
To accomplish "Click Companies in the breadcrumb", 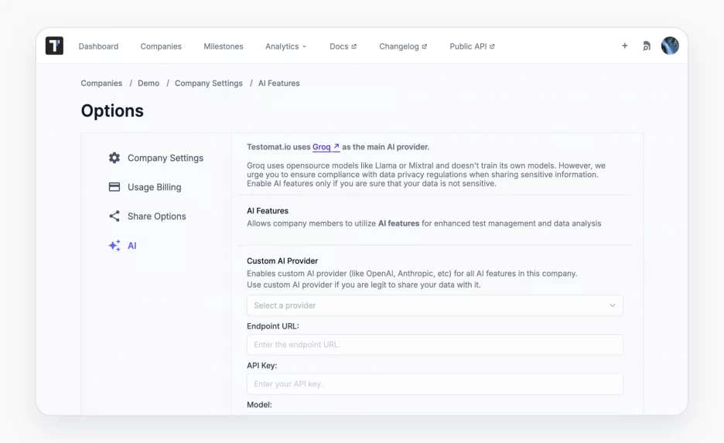I will click(101, 83).
